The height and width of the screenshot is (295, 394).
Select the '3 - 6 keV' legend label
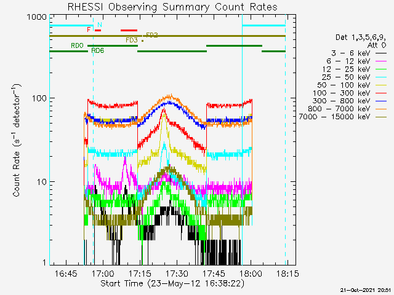[x=351, y=53]
